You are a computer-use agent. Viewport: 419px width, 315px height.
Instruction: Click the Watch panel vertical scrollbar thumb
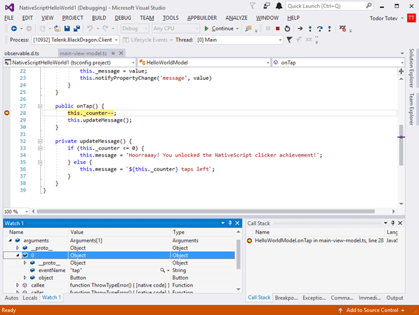pyautogui.click(x=238, y=254)
